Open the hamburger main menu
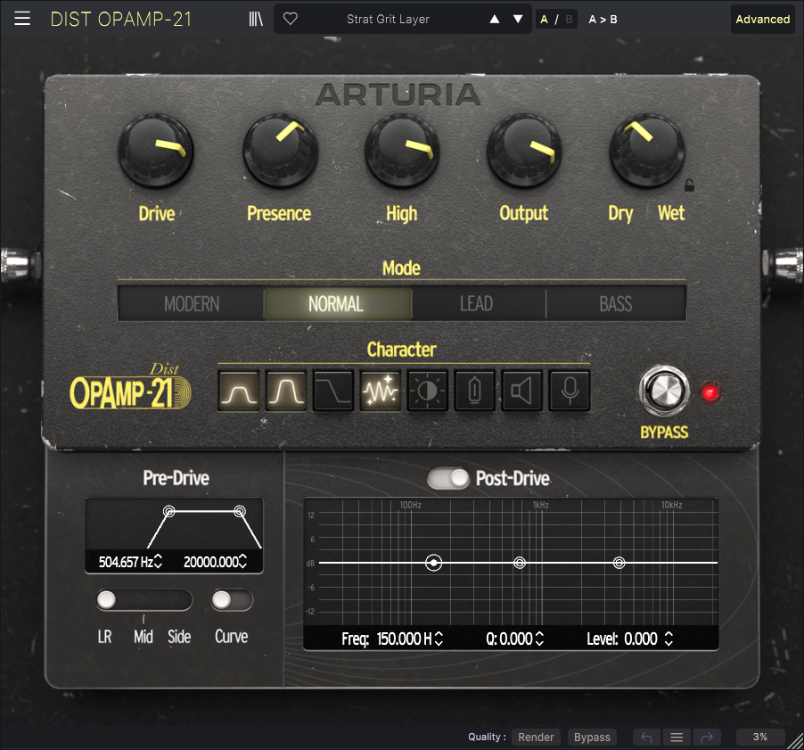The height and width of the screenshot is (750, 804). pos(22,19)
